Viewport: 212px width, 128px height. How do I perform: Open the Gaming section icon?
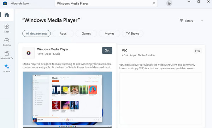point(7,40)
